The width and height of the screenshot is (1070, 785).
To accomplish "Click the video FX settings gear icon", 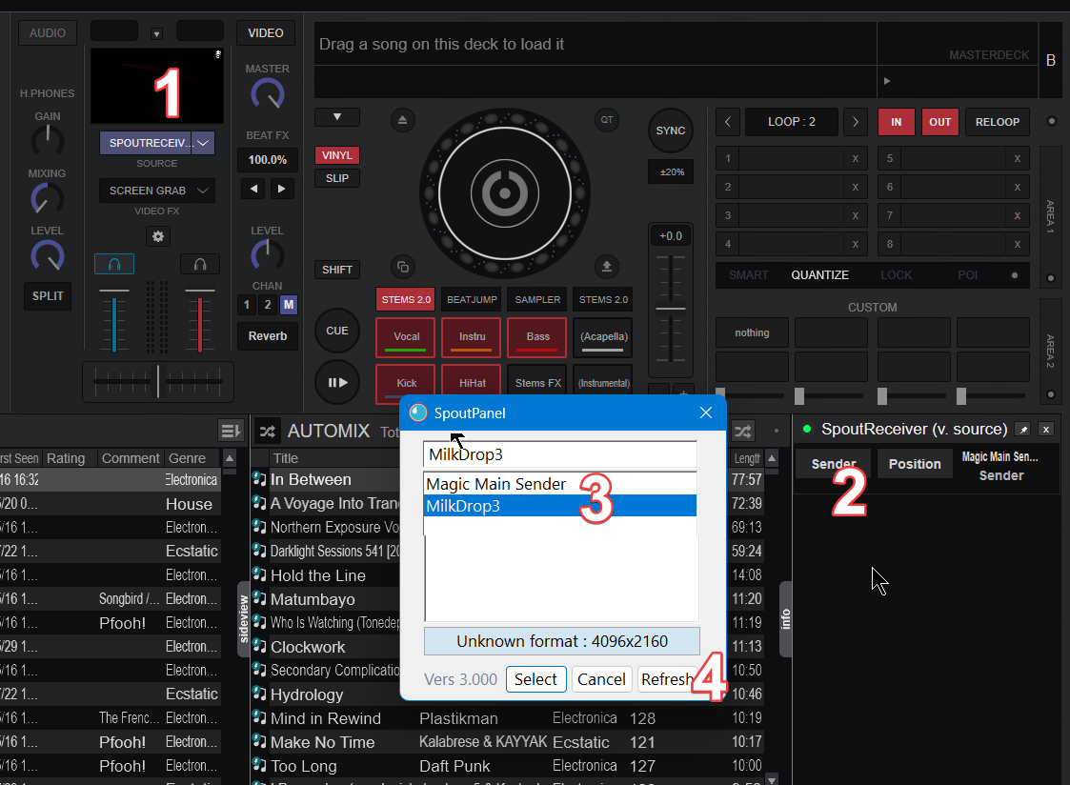I will point(158,236).
